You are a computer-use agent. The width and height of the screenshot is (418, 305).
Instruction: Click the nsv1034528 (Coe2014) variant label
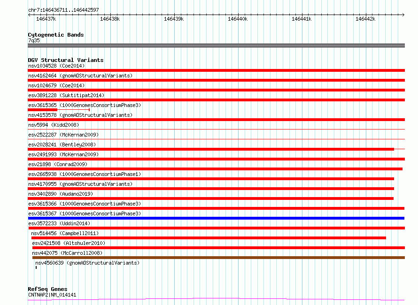tap(56, 66)
